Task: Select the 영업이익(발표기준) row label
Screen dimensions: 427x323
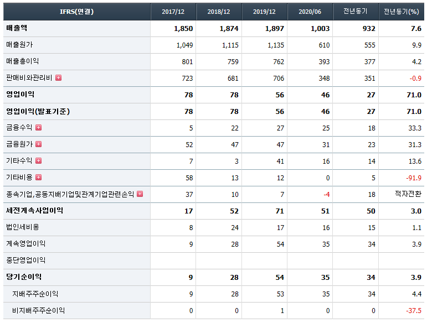Action: 38,111
